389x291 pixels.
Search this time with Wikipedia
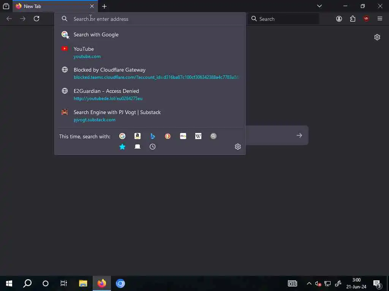[198, 136]
